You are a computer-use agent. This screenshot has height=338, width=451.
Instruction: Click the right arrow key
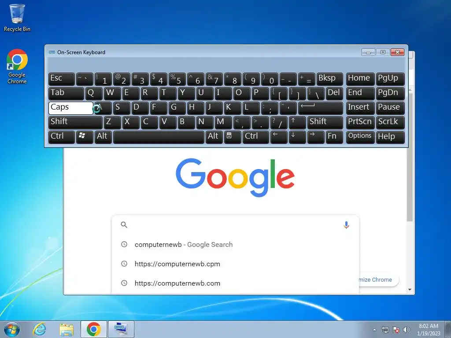[x=316, y=137]
